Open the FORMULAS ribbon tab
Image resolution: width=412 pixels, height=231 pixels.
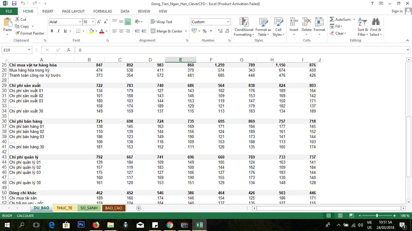click(103, 11)
